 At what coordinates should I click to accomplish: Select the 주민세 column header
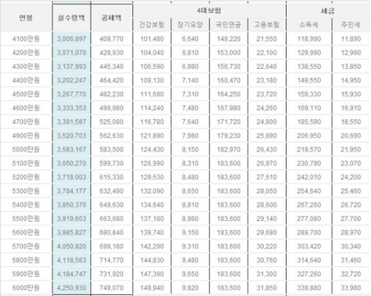tap(350, 25)
